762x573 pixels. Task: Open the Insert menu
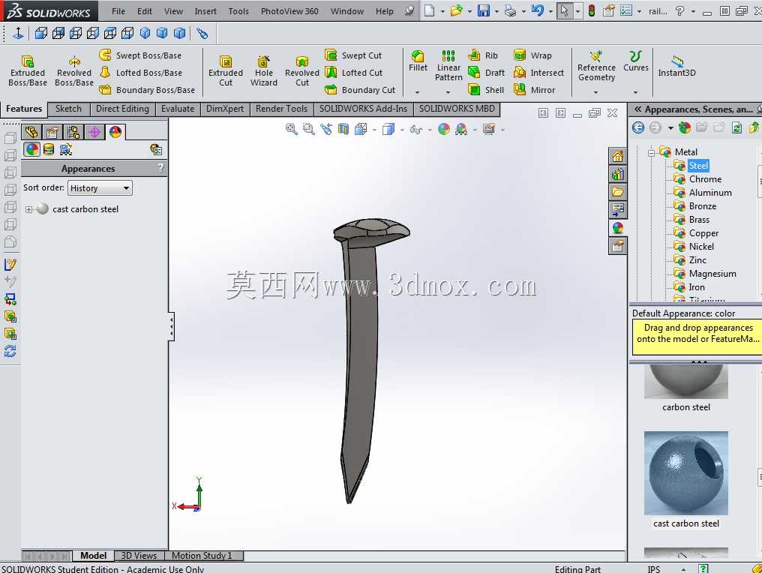(x=205, y=11)
